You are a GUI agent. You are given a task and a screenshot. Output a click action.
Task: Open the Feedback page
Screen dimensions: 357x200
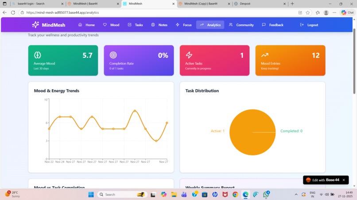point(273,25)
